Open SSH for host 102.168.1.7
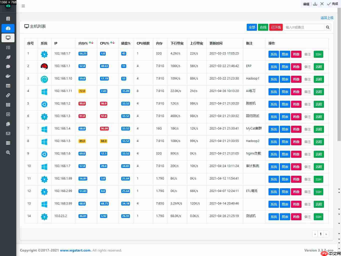 318,54
